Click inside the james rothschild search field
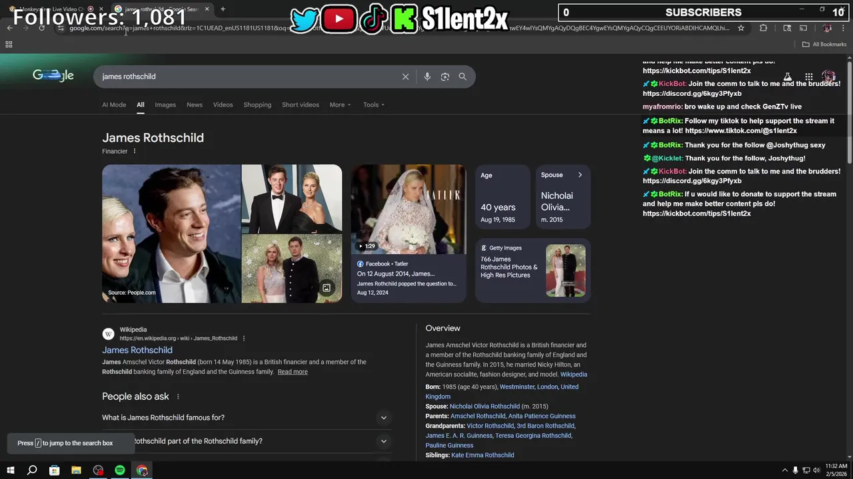 point(247,77)
